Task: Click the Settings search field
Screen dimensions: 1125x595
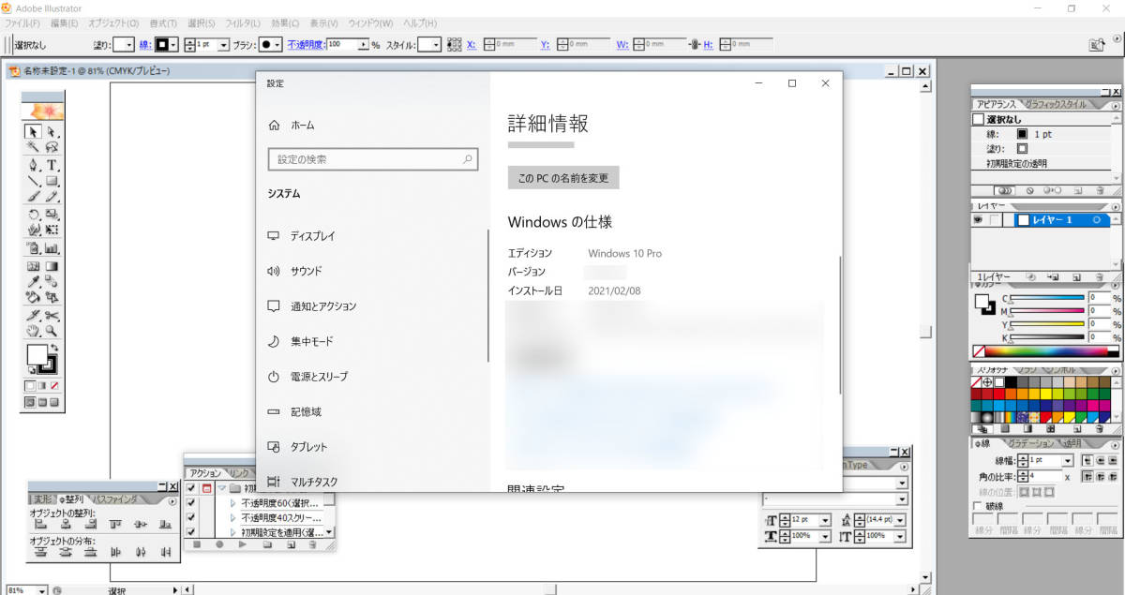Action: 372,159
